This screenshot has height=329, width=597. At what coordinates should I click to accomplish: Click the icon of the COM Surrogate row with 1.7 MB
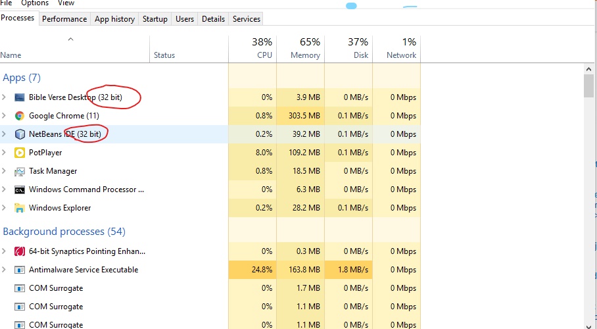tap(20, 288)
